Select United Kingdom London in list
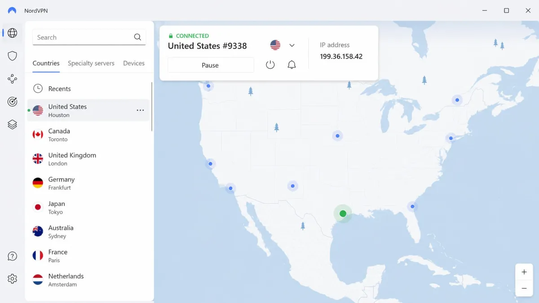Viewport: 539px width, 303px height. click(88, 159)
